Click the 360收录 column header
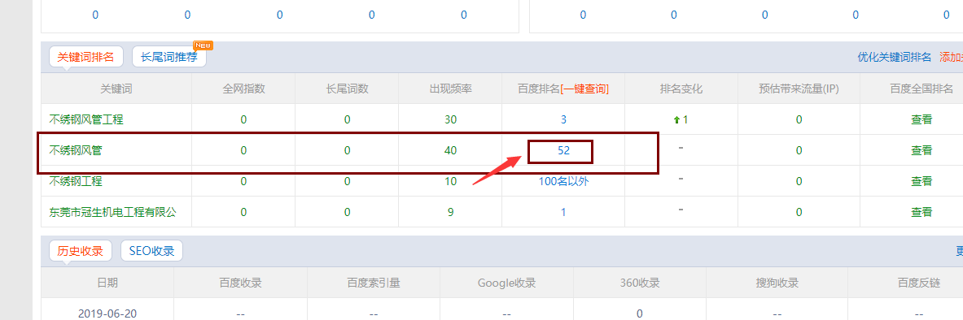 click(639, 283)
